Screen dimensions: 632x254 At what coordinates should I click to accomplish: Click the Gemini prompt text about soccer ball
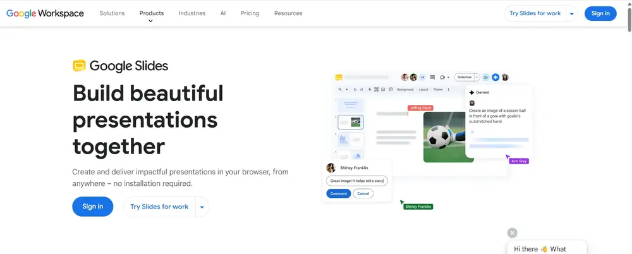[x=497, y=116]
